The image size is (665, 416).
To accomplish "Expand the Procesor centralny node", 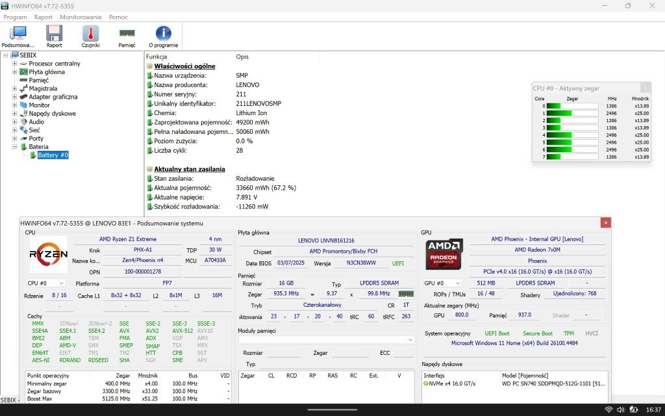I will tap(14, 63).
